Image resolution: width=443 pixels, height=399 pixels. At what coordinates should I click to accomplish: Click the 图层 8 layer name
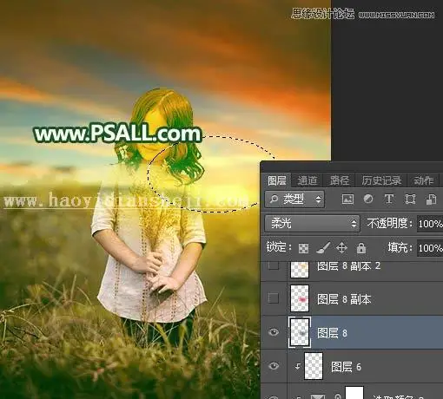[332, 333]
